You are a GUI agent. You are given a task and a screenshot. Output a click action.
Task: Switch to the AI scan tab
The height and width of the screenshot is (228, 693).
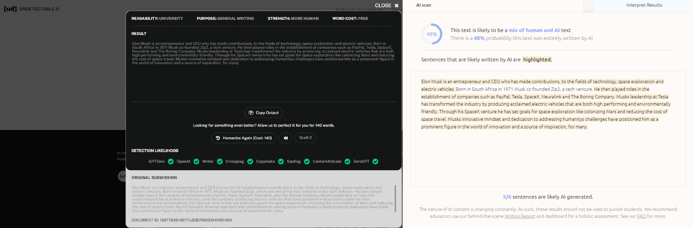(423, 5)
